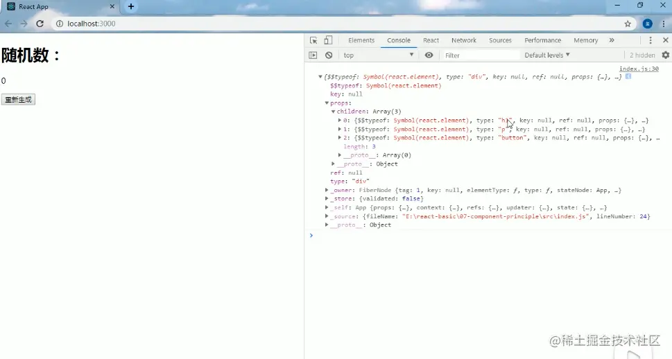Create live expression via eye icon

click(x=429, y=55)
